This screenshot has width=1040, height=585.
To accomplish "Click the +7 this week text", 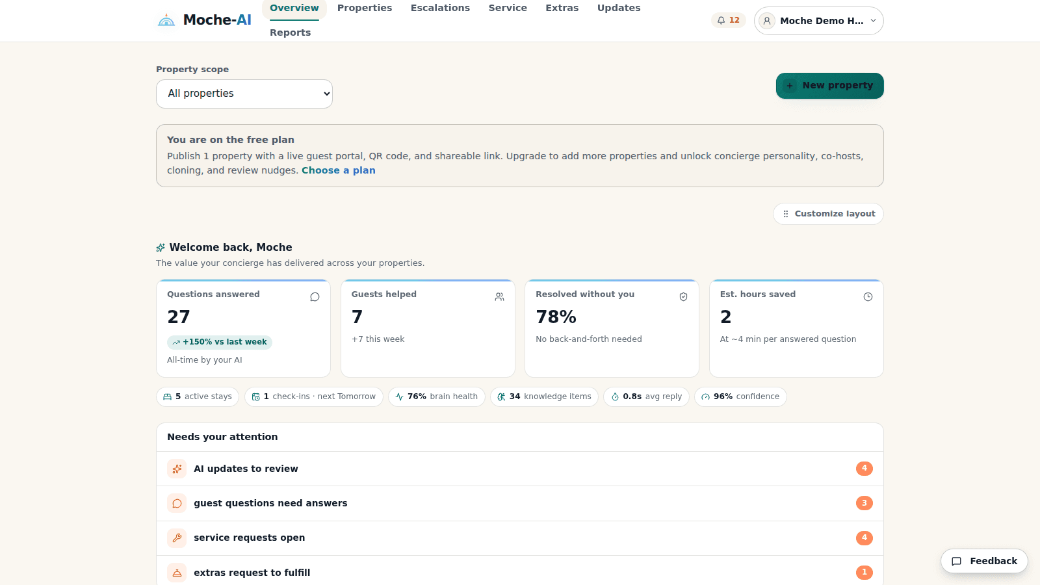I will [x=378, y=339].
